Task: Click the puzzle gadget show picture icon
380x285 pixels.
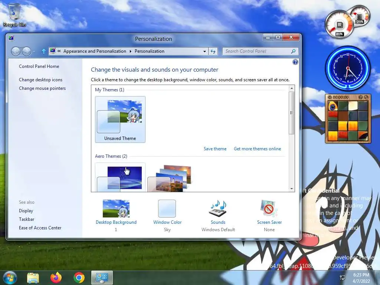Action: [x=361, y=97]
